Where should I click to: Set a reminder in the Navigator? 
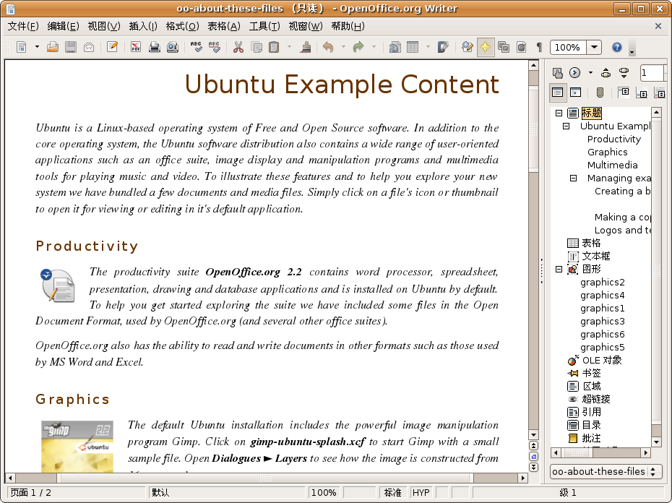[600, 93]
